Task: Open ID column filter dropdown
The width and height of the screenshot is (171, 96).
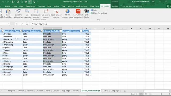Action: click(3, 31)
